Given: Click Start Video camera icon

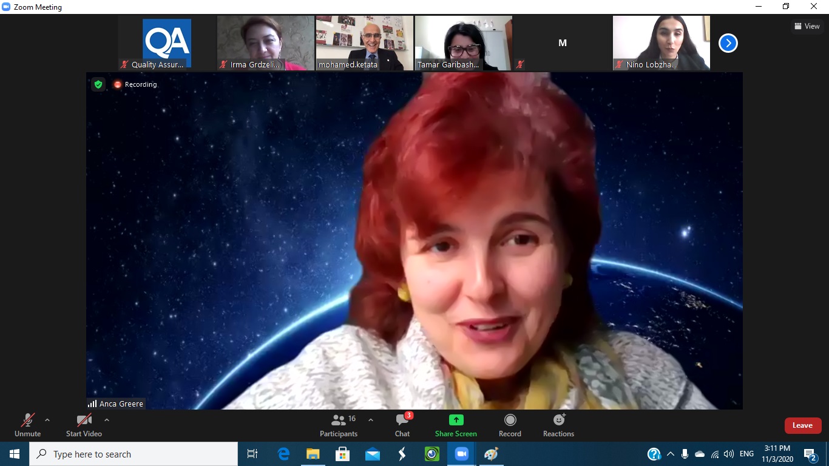Looking at the screenshot, I should 84,420.
